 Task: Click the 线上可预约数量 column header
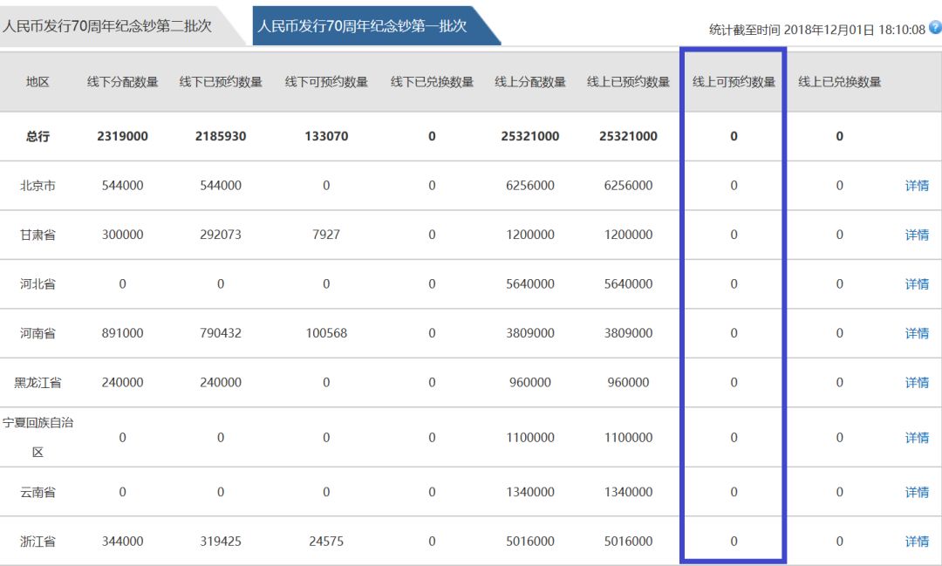click(x=734, y=82)
